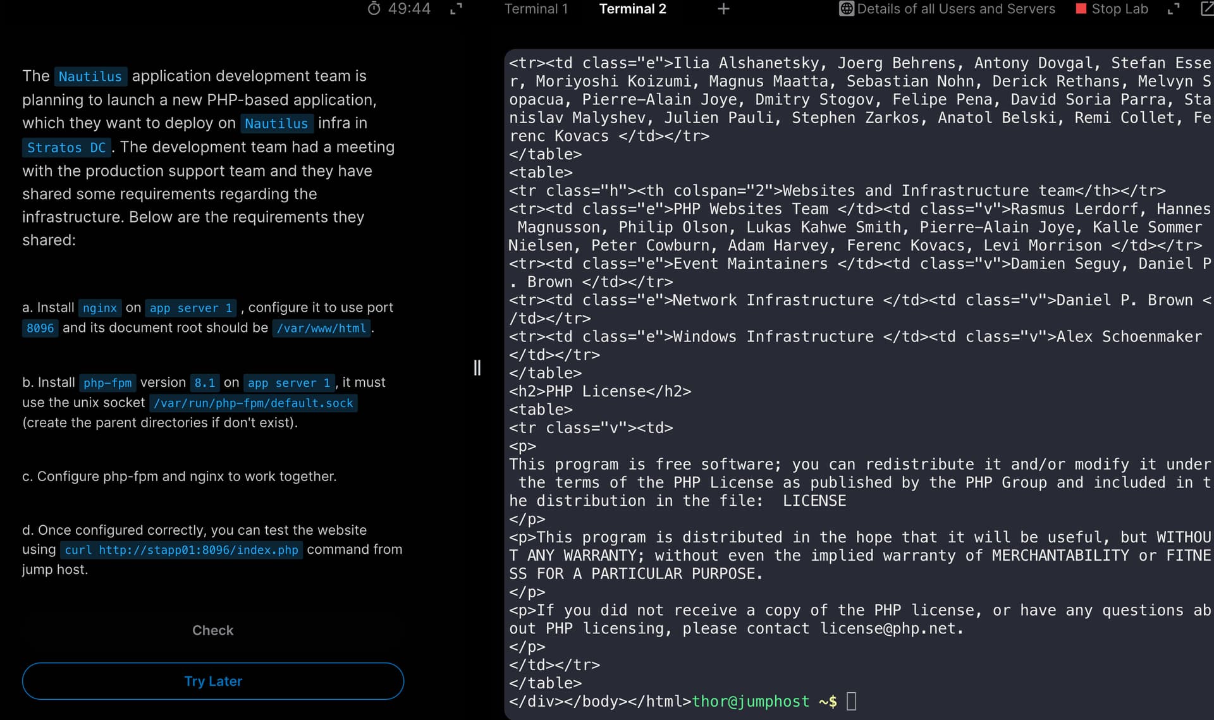Click the /var/www/html path label
This screenshot has width=1214, height=720.
coord(321,328)
